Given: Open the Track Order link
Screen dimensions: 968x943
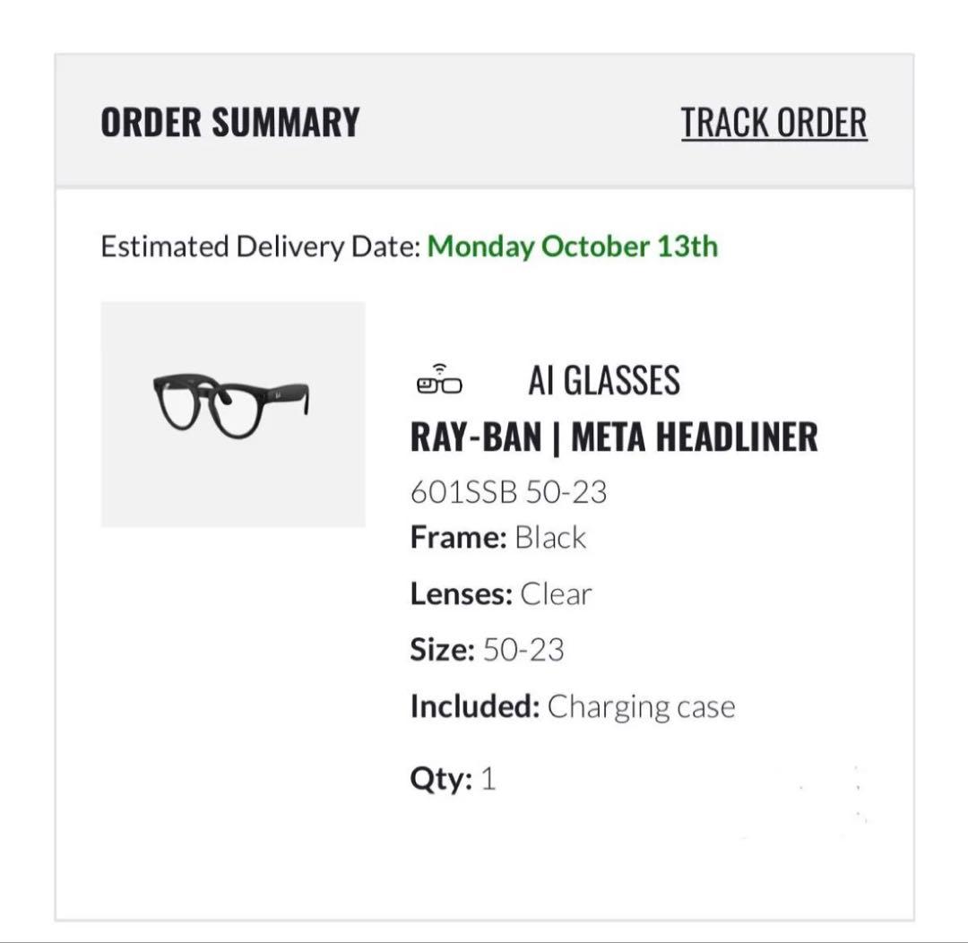Looking at the screenshot, I should click(774, 122).
